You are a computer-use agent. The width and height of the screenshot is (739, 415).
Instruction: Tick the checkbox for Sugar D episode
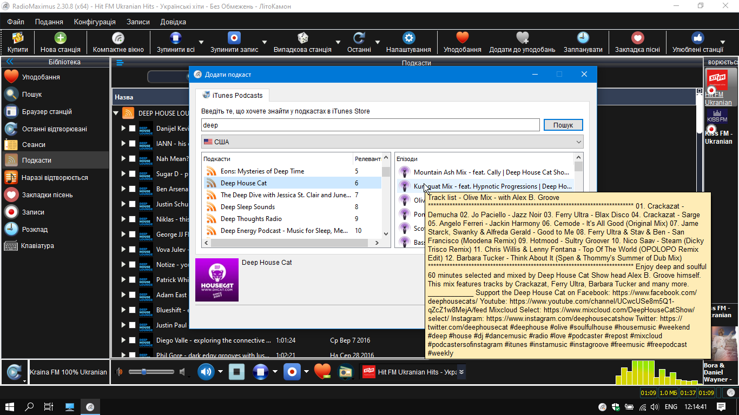point(132,174)
